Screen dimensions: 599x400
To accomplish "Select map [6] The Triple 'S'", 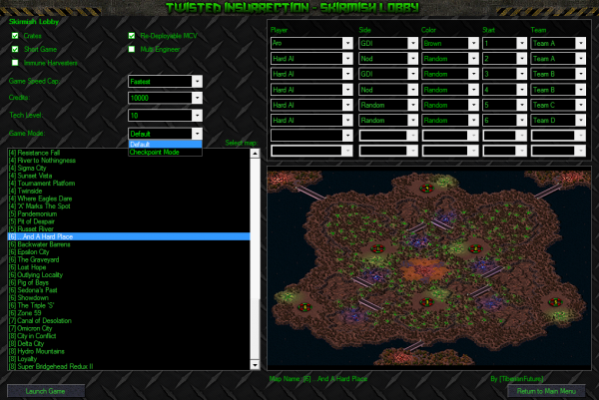I will pos(129,305).
